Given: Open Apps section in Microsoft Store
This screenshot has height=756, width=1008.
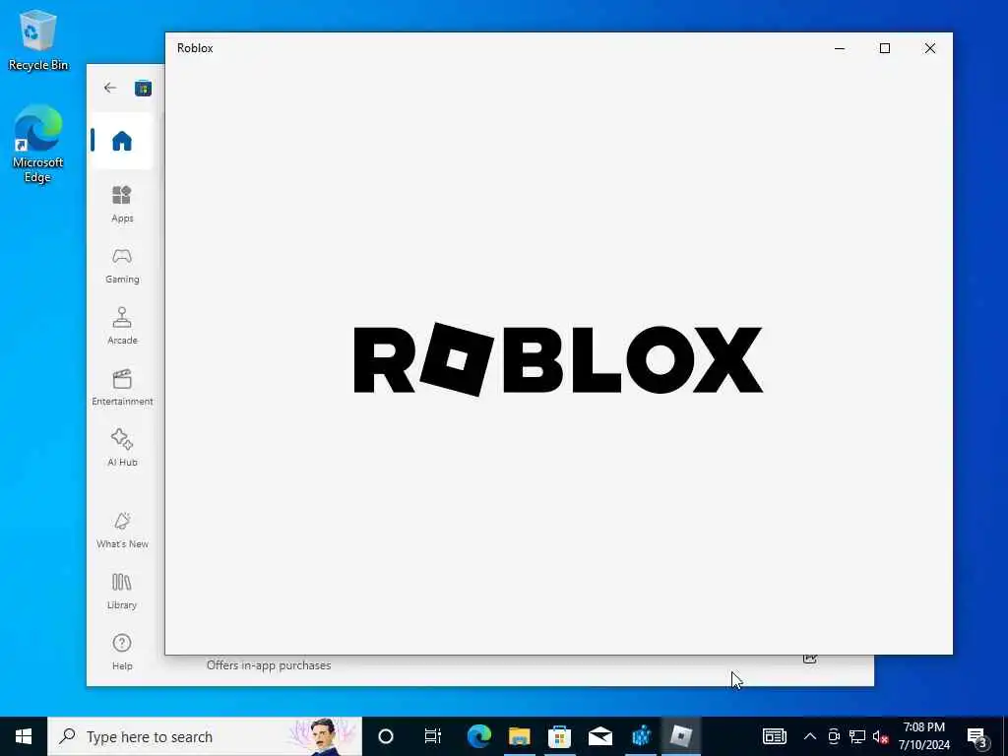Looking at the screenshot, I should [x=121, y=204].
